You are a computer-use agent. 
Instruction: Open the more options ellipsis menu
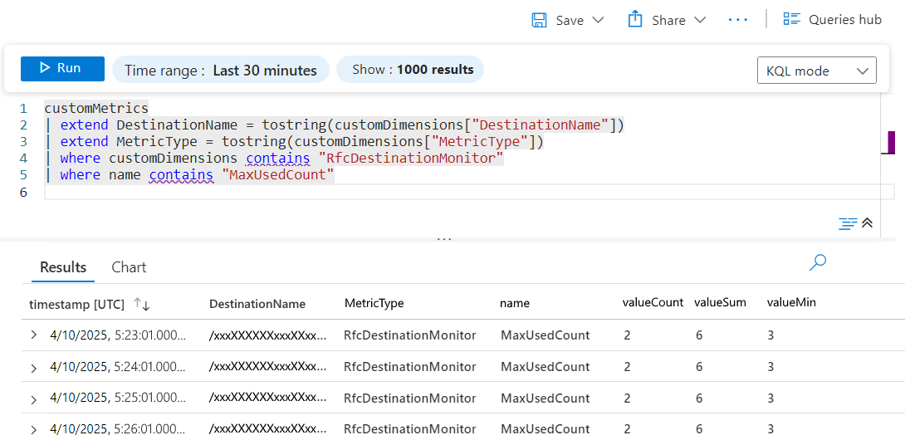(737, 20)
